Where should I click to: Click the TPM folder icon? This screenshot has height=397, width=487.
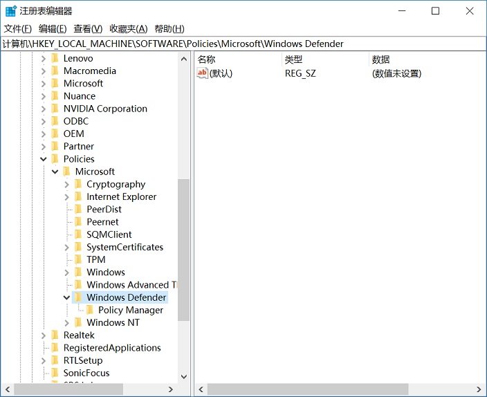click(x=78, y=259)
